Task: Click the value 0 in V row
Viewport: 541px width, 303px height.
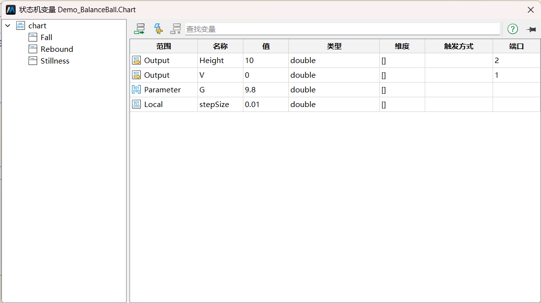Action: (x=266, y=75)
